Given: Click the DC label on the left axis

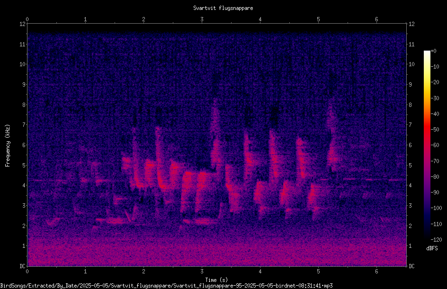Looking at the screenshot, I should (x=23, y=266).
